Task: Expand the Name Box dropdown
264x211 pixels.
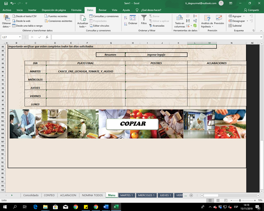Action: (20, 37)
